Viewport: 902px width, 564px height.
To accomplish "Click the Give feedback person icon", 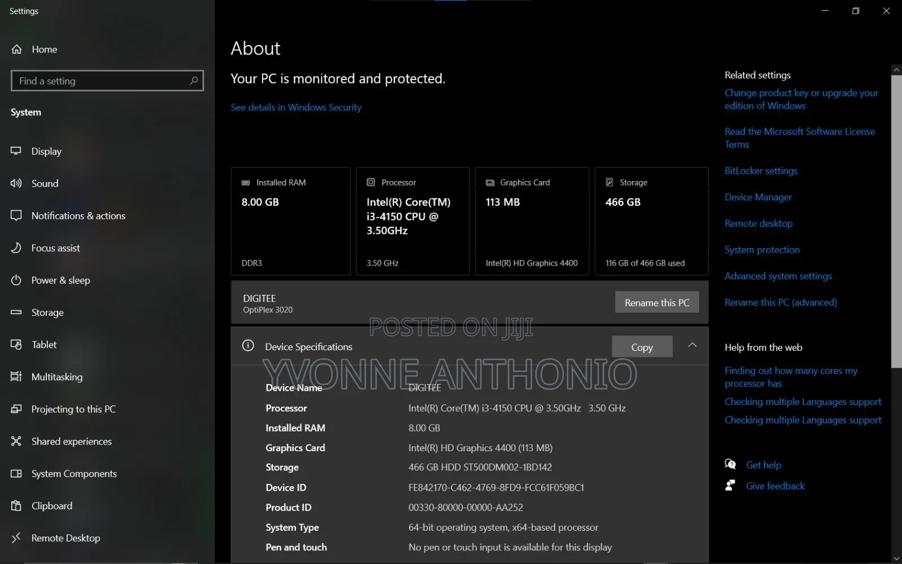I will point(730,485).
